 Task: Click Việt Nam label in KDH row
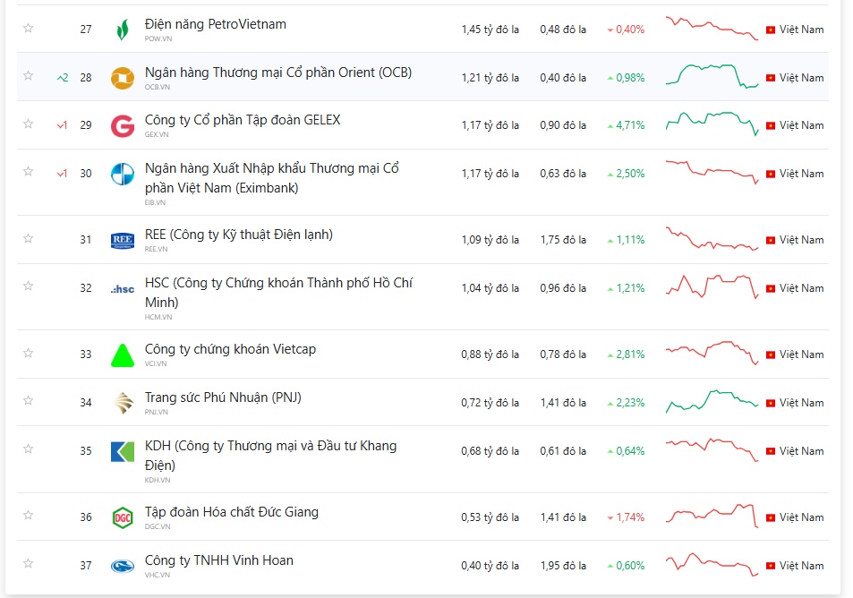801,451
